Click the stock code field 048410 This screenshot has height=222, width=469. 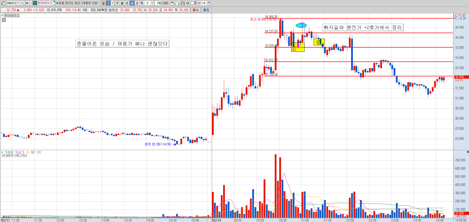tap(11, 3)
